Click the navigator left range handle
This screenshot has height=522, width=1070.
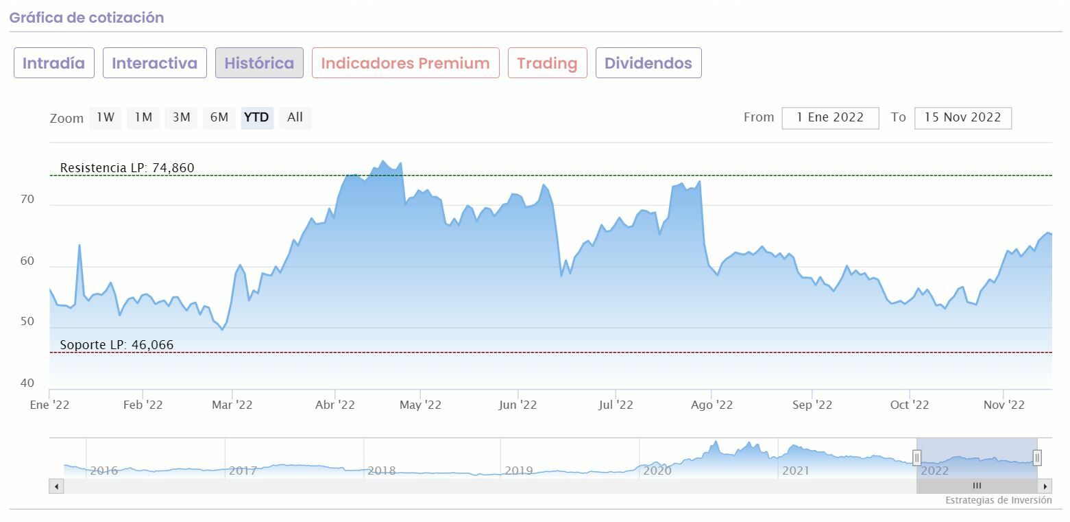click(x=916, y=458)
